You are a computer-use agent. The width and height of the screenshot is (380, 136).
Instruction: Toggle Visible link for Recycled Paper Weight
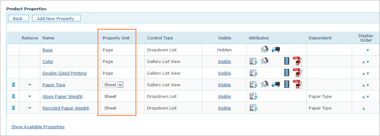coord(224,108)
